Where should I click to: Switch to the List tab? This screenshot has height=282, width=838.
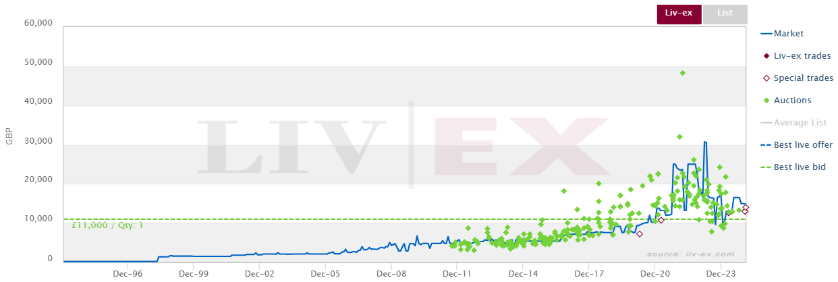725,13
